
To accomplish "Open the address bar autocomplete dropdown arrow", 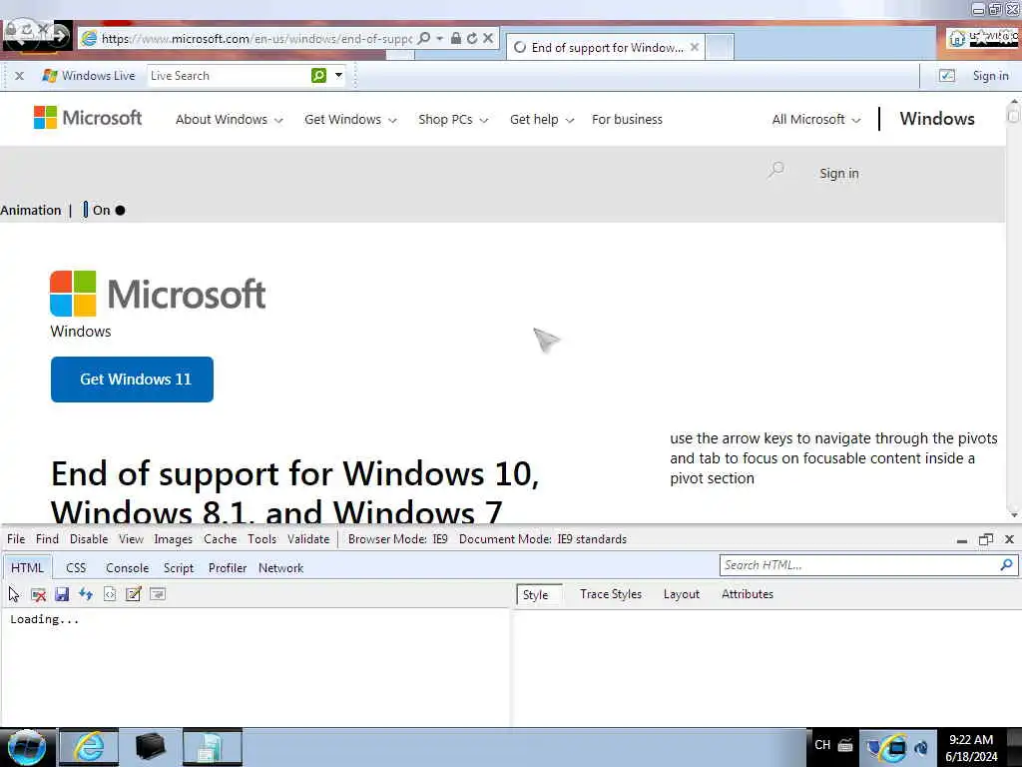I will (x=440, y=39).
